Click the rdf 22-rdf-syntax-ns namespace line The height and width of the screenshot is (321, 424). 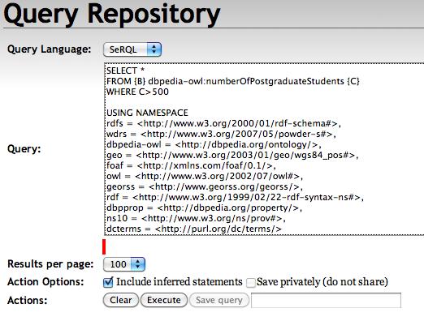(235, 197)
